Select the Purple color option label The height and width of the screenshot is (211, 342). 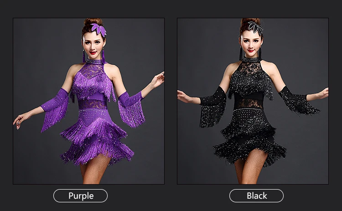tap(80, 196)
